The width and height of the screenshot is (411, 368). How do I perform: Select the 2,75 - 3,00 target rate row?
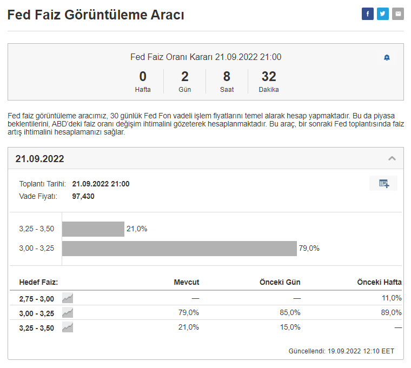[36, 298]
